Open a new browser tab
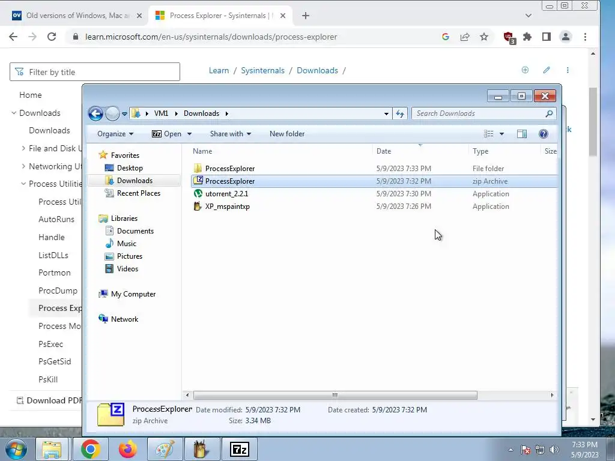Viewport: 615px width, 461px height. tap(306, 16)
